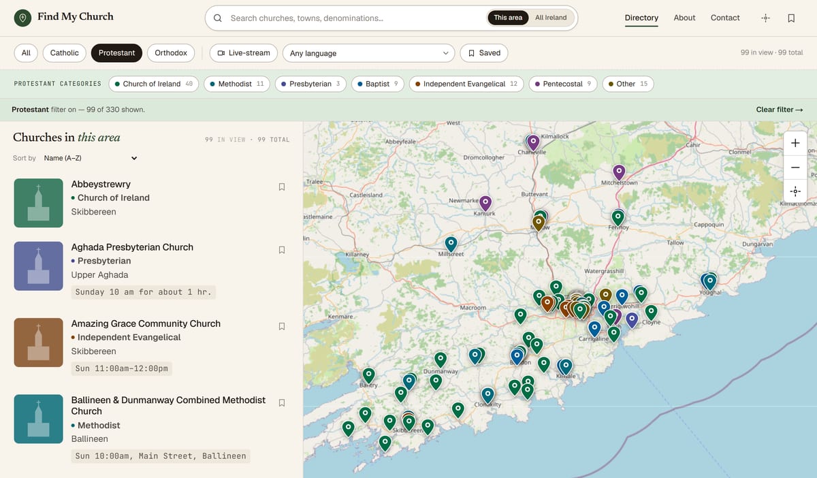Click the search magnifier icon
The width and height of the screenshot is (817, 478).
tap(218, 18)
